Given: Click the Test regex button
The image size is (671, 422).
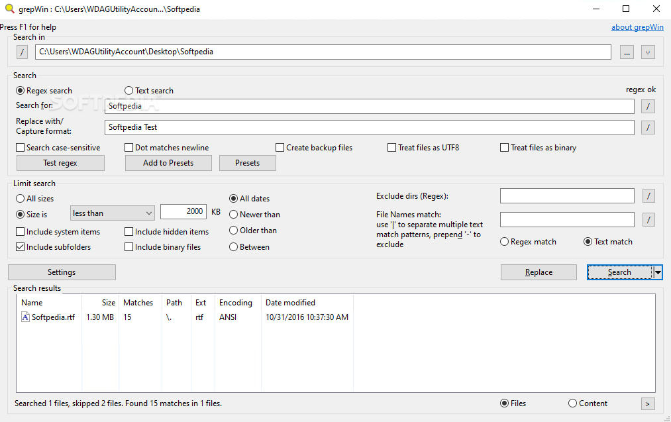Looking at the screenshot, I should coord(60,163).
